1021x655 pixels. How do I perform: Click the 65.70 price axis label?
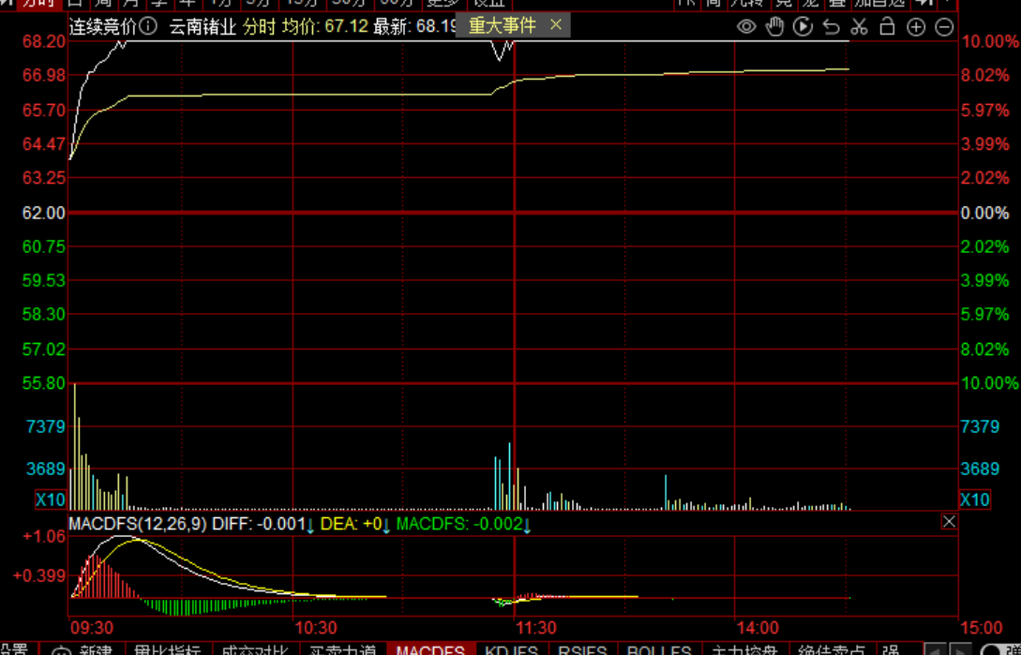pyautogui.click(x=44, y=110)
